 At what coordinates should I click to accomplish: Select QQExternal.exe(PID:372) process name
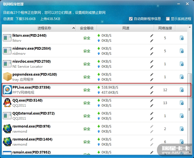point(34,113)
